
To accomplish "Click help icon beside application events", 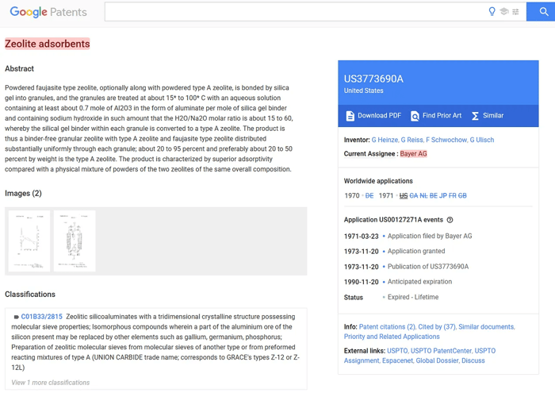I will pyautogui.click(x=450, y=220).
